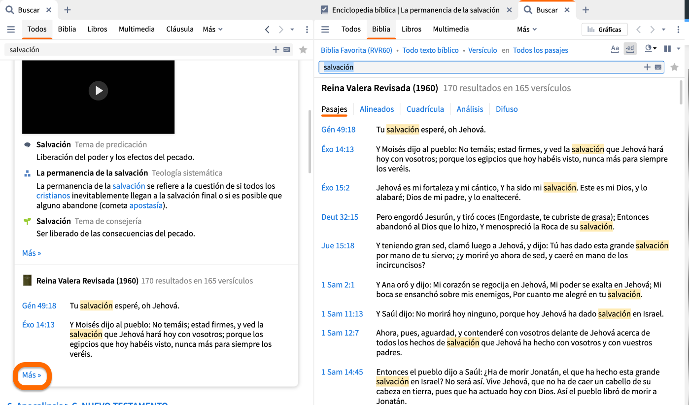The width and height of the screenshot is (689, 405).
Task: Click Más » below Salvación Tema de consejería
Action: pyautogui.click(x=32, y=253)
